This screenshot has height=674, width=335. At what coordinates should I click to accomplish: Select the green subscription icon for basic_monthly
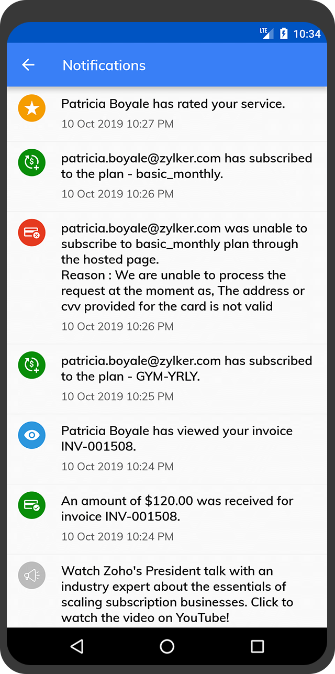(x=32, y=162)
